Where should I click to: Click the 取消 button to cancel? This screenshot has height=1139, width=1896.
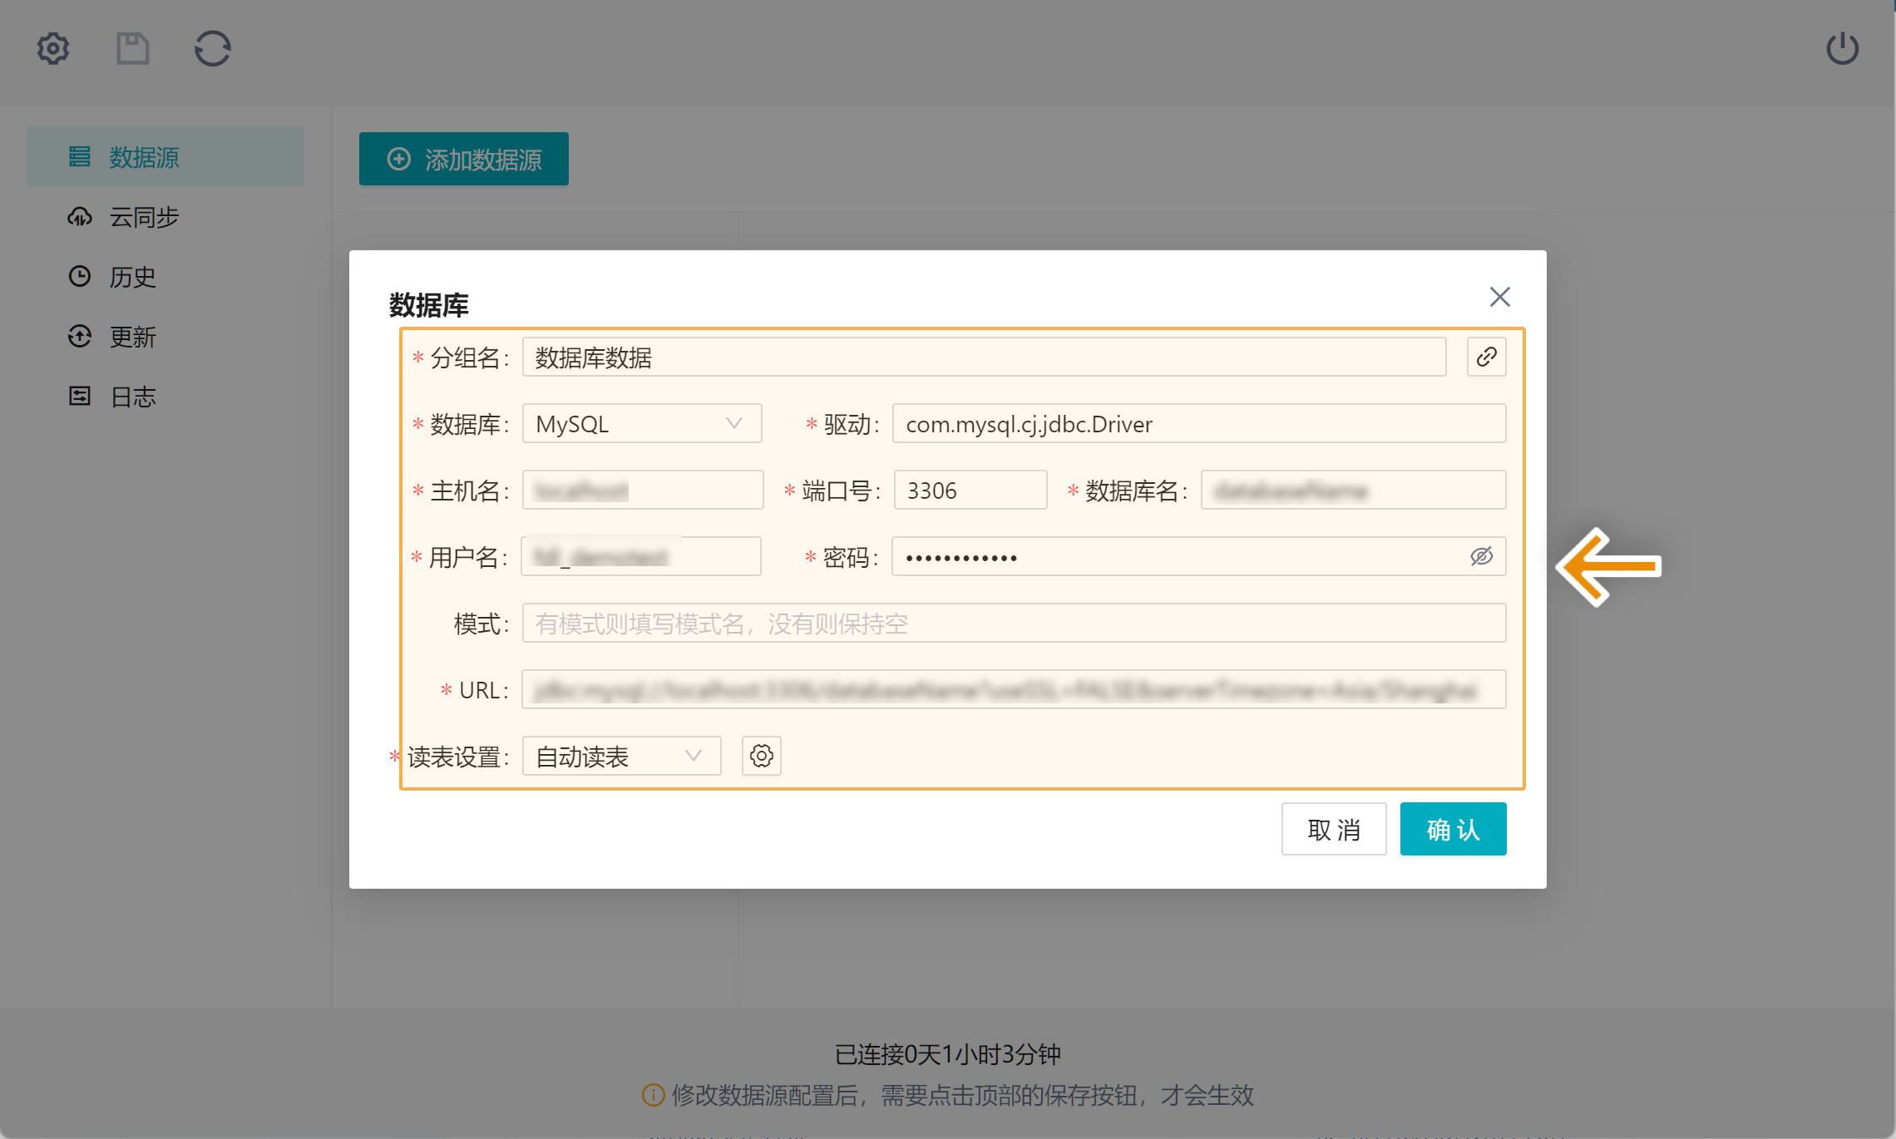coord(1333,829)
